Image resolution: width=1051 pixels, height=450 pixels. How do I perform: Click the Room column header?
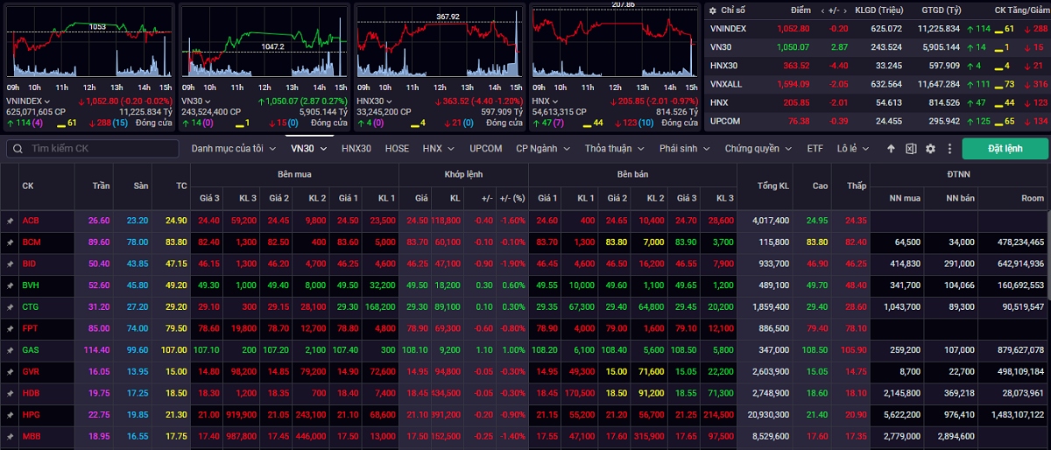click(x=1033, y=199)
